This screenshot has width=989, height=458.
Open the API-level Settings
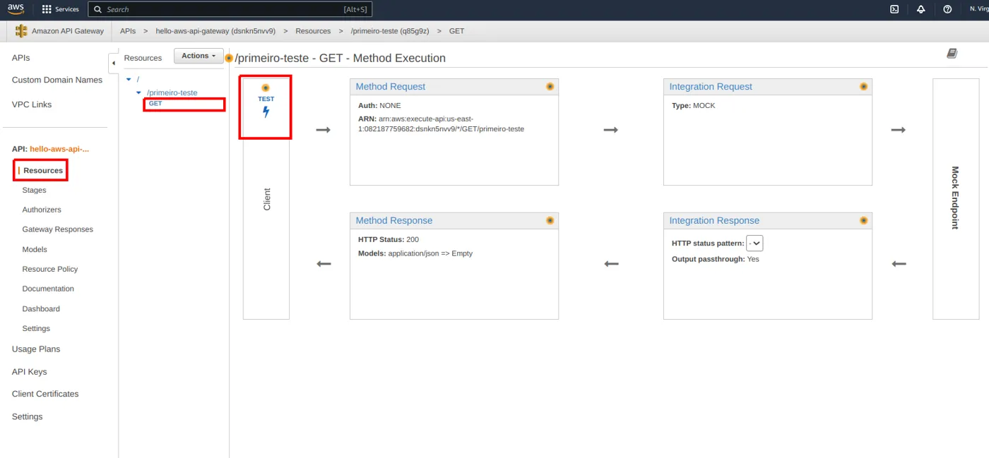pyautogui.click(x=36, y=328)
